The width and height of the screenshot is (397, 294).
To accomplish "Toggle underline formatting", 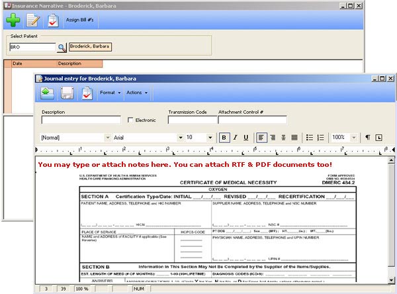I will coord(246,138).
